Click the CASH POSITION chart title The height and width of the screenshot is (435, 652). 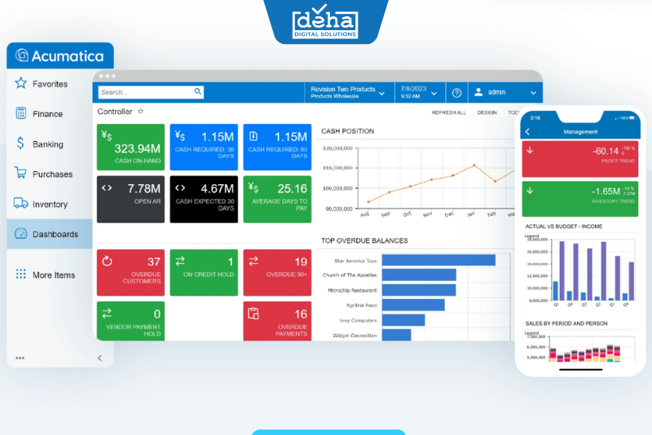[348, 131]
